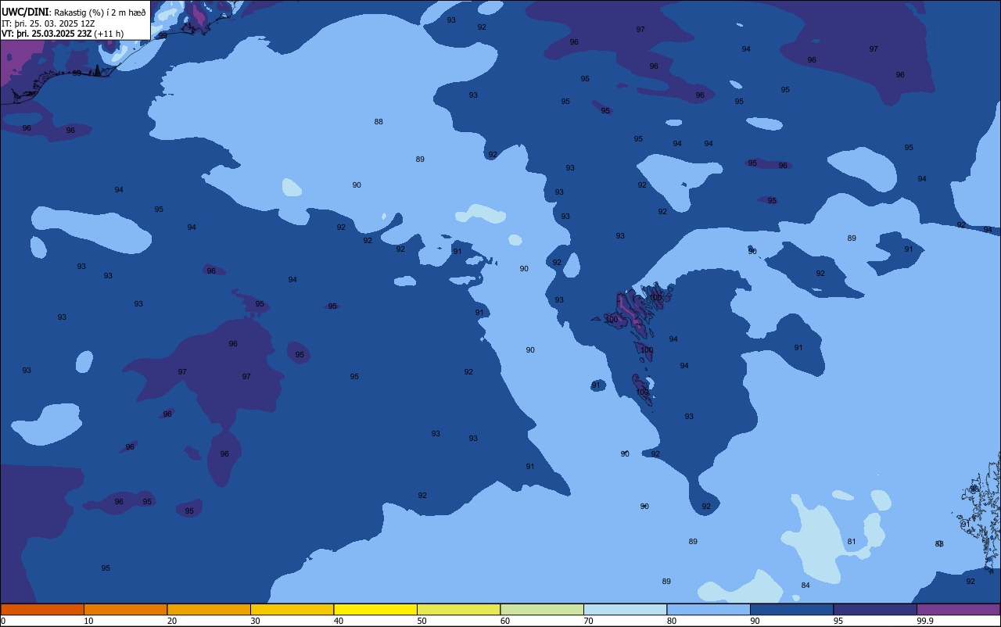Select the bright yellow 40–50 legend swatch

coord(375,609)
